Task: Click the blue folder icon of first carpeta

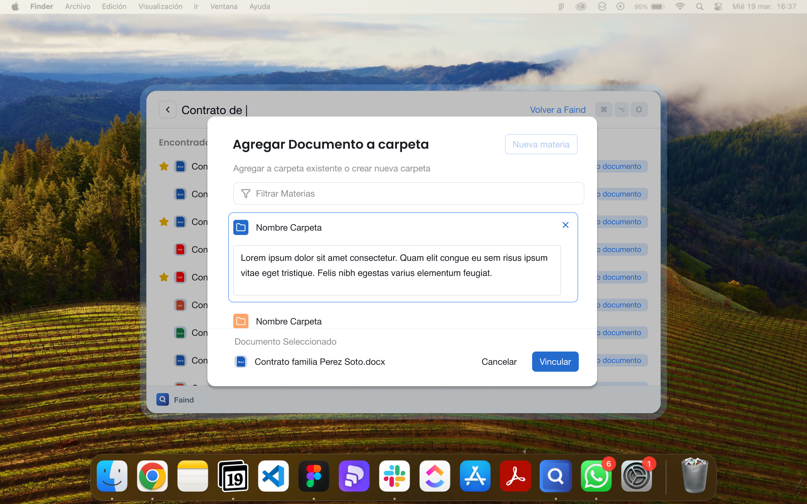Action: coord(241,227)
